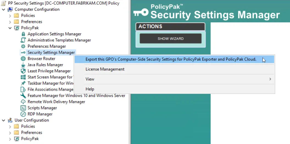The height and width of the screenshot is (144, 290).
Task: Click the Preferences folder icon under Computer Configuration
Action: (16, 22)
